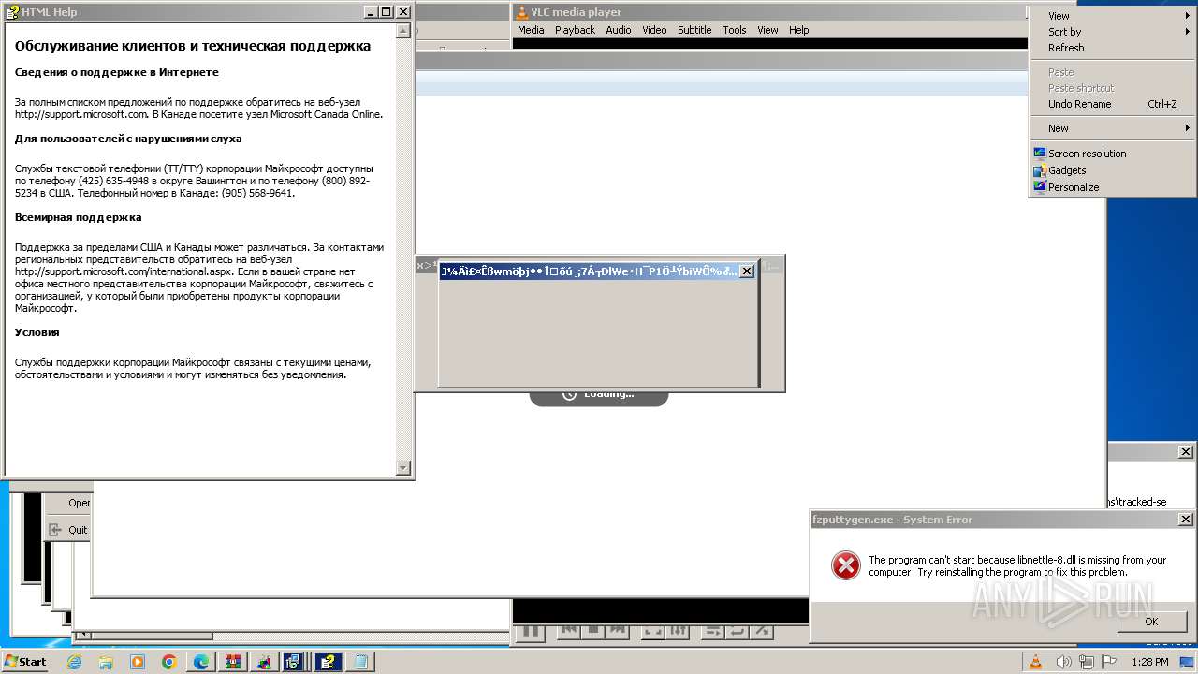The image size is (1198, 674).
Task: Click the heading 'Для пользователей с нарушениями слуха'
Action: point(128,139)
